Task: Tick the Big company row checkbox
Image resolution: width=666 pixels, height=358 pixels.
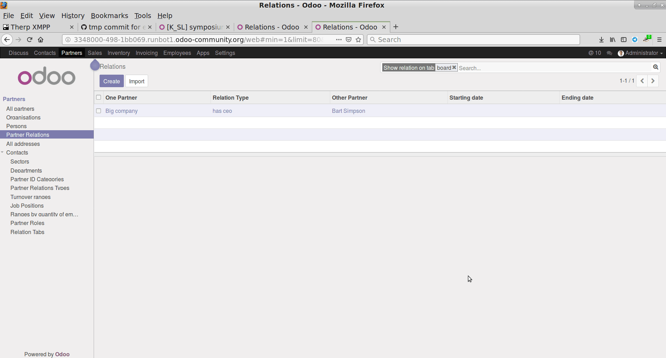Action: click(99, 111)
